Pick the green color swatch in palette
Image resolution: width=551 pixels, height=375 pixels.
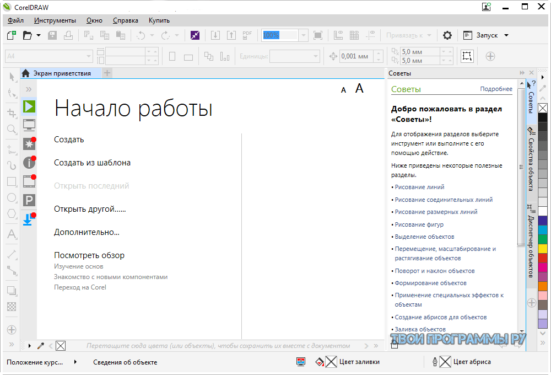(x=543, y=239)
